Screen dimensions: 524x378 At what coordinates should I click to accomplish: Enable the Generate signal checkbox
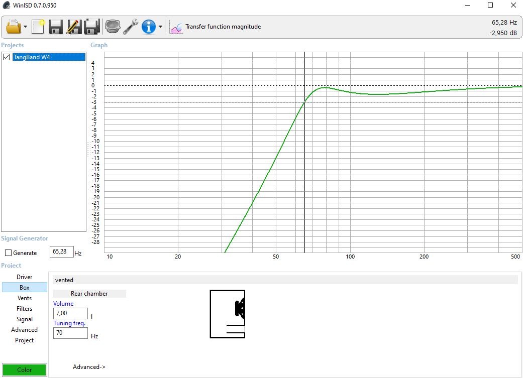point(9,253)
